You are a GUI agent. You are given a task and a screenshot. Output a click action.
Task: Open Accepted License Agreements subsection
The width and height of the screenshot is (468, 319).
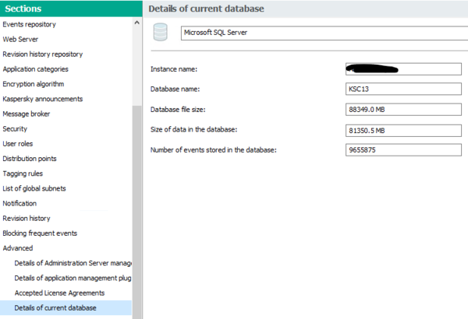59,293
